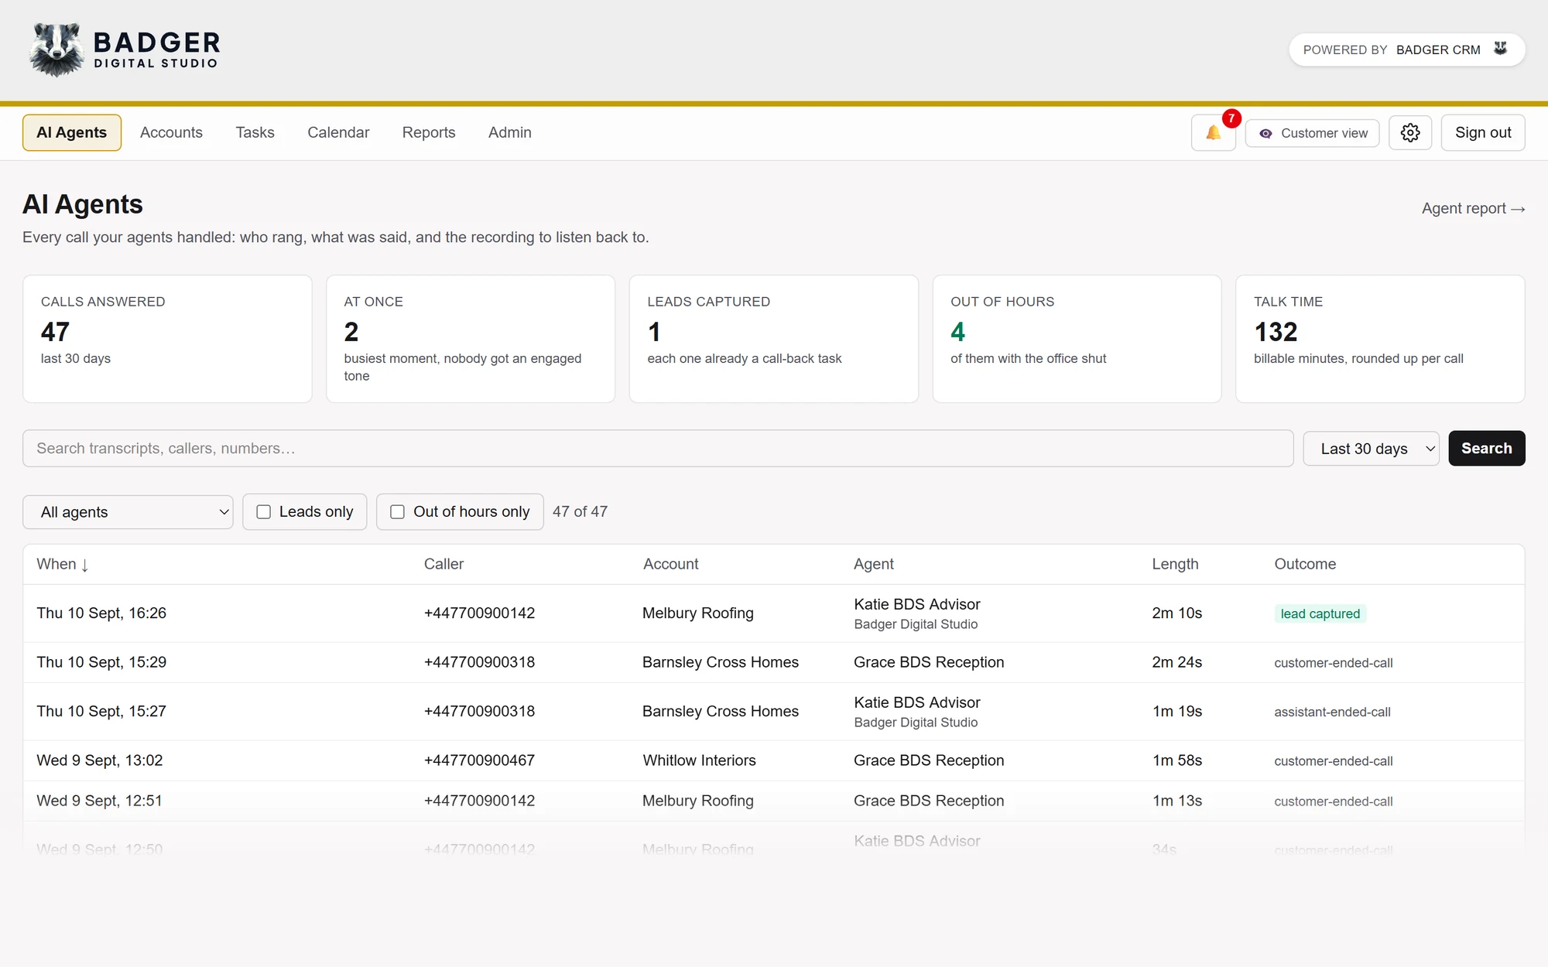This screenshot has width=1548, height=967.
Task: Enable the Out of hours only checkbox
Action: (398, 512)
